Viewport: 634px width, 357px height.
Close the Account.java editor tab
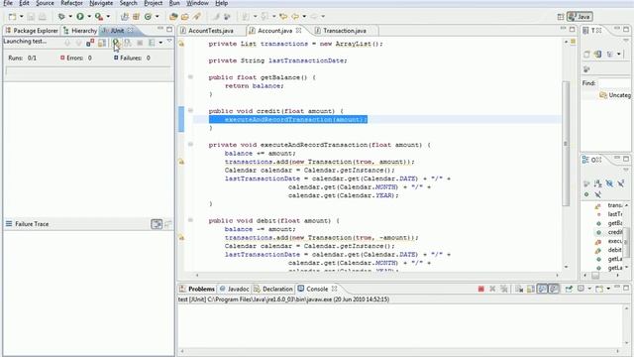click(298, 31)
